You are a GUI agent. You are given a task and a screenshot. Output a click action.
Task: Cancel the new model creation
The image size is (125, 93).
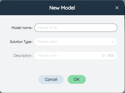(x=51, y=79)
